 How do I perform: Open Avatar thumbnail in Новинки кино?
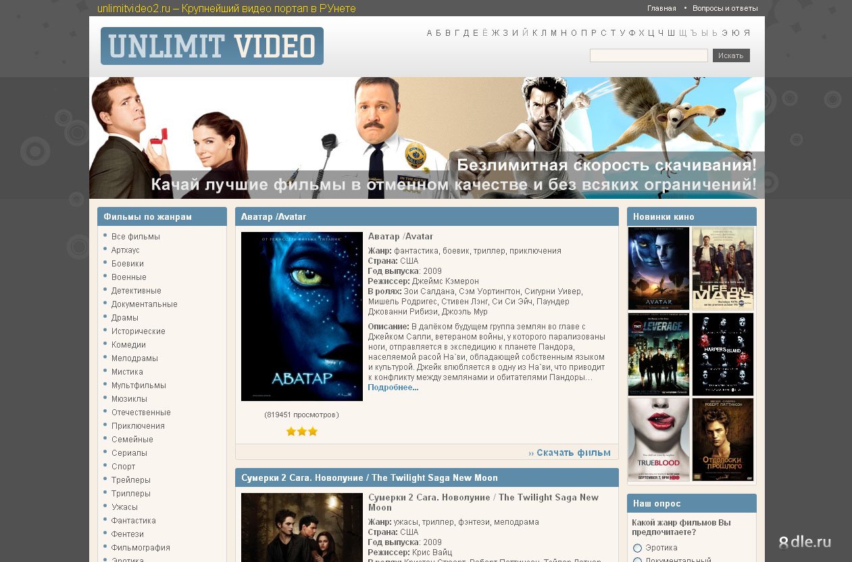659,268
